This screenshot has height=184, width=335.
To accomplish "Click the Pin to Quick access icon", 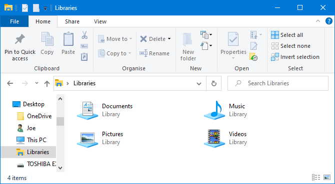I will (20, 39).
